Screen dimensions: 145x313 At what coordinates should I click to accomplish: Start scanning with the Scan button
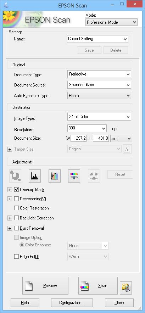[98, 286]
